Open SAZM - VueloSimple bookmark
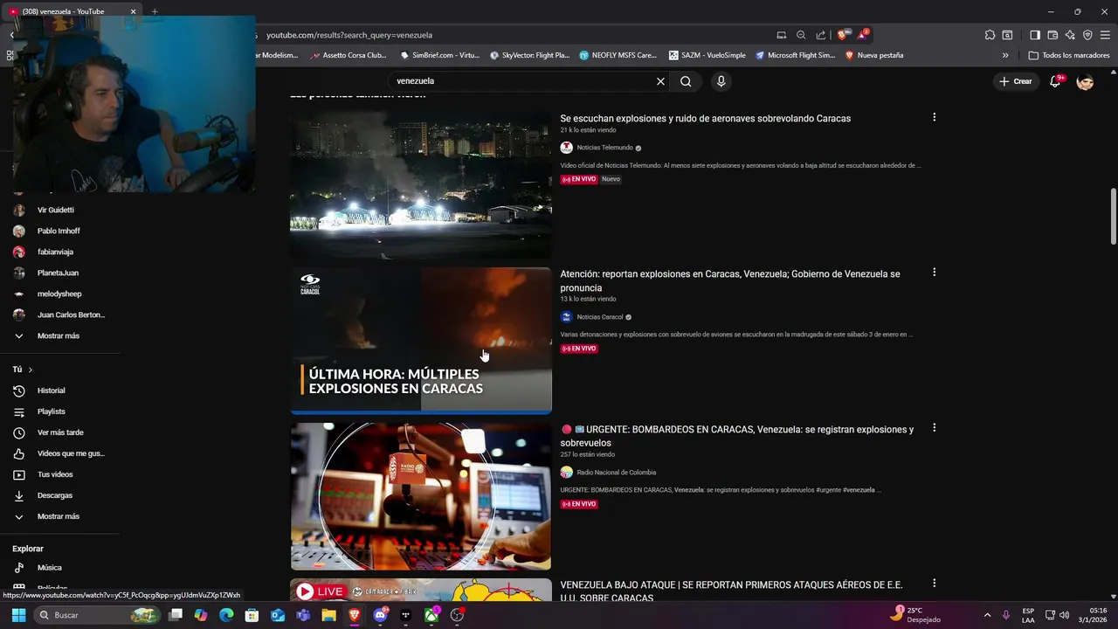The width and height of the screenshot is (1118, 629). [707, 55]
